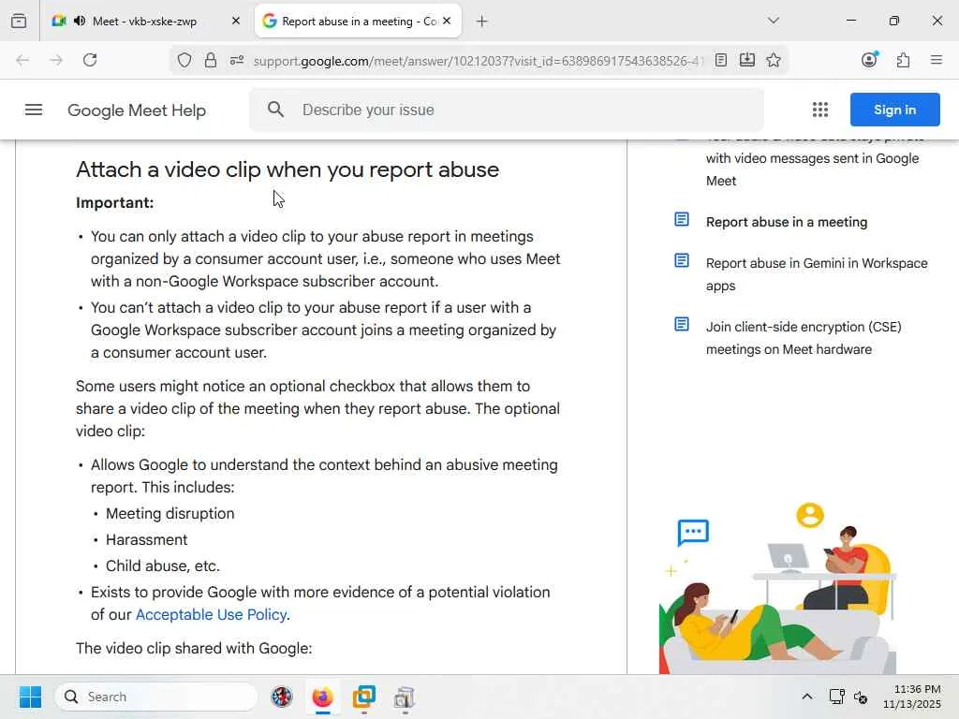The width and height of the screenshot is (959, 719).
Task: Click The video clip shared with Google text
Action: 194,648
